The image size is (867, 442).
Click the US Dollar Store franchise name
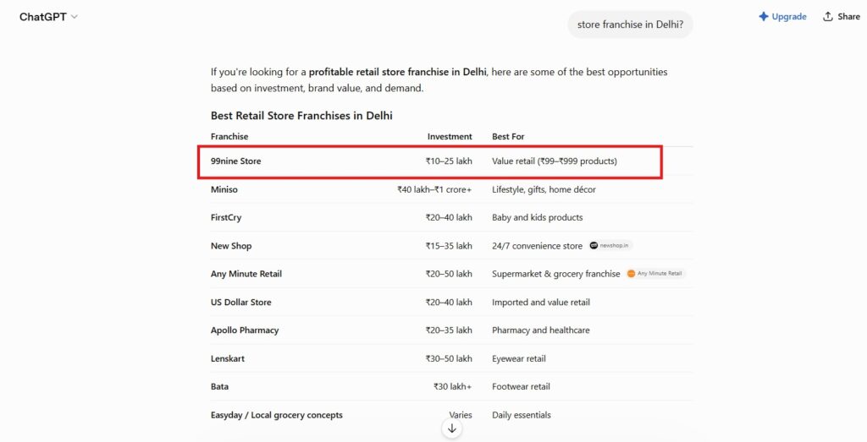pos(241,302)
